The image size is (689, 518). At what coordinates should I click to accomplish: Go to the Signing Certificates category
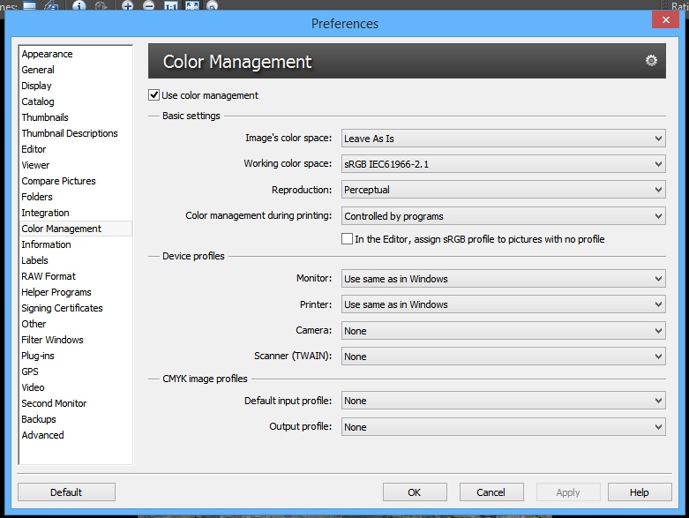(x=62, y=308)
